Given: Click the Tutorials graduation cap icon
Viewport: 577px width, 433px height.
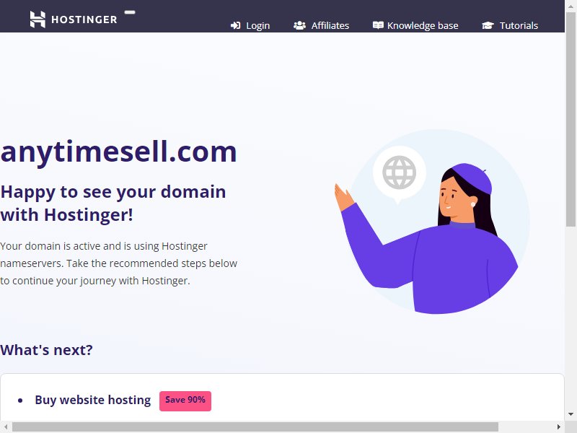Looking at the screenshot, I should coord(488,25).
